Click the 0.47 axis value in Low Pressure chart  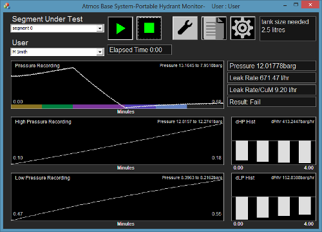tap(18, 214)
